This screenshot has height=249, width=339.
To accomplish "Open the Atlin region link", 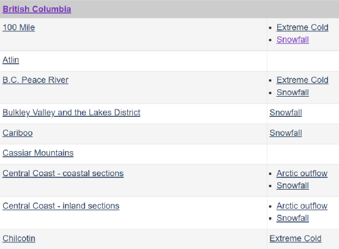I will pyautogui.click(x=10, y=60).
